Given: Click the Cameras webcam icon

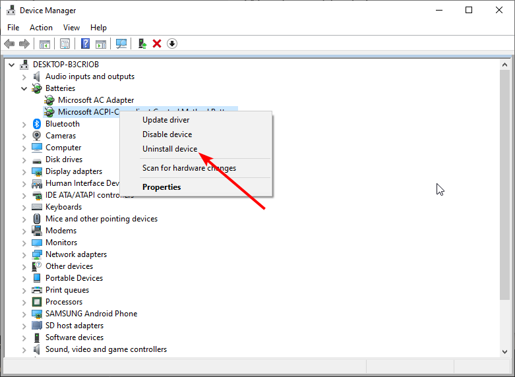Looking at the screenshot, I should [x=37, y=136].
